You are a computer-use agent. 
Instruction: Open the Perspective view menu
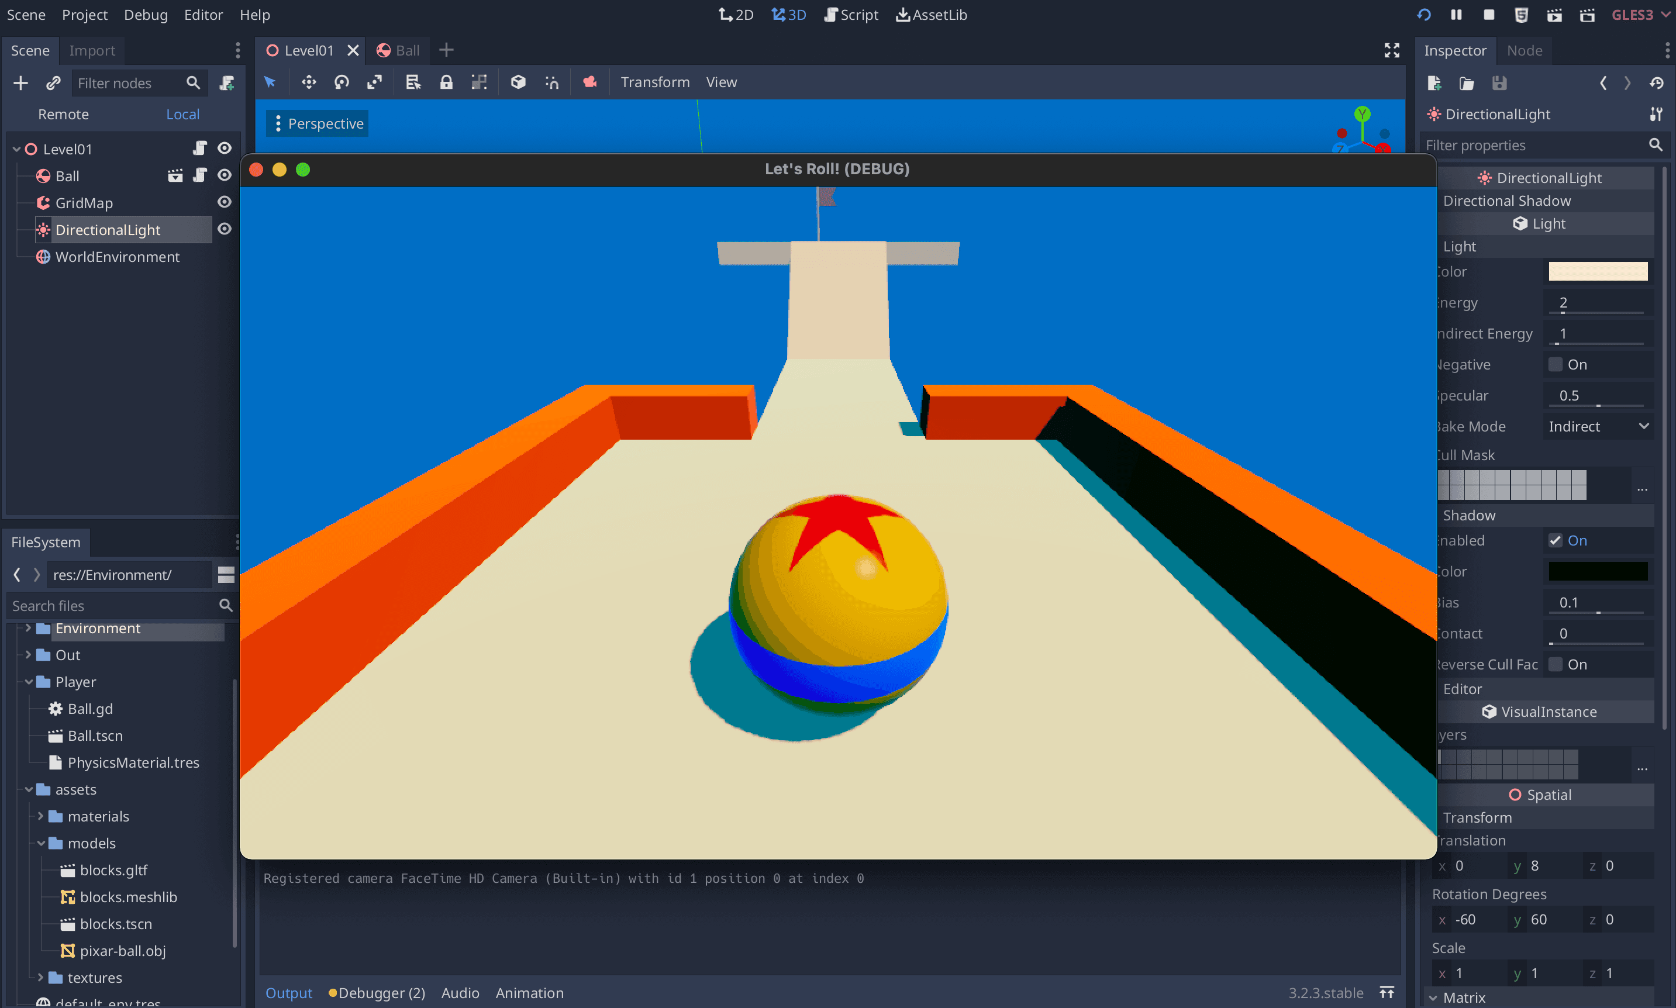point(318,123)
